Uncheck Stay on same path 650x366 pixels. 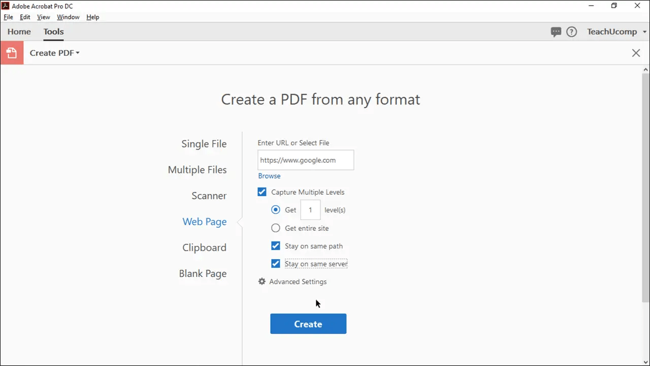[x=275, y=246]
